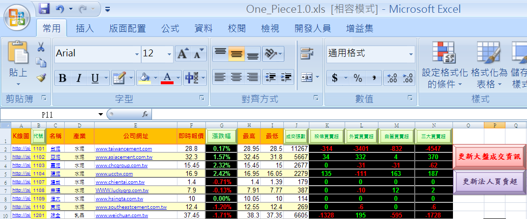Screen dimensions: 527x219
Task: Increase the indent
Action: pyautogui.click(x=286, y=77)
